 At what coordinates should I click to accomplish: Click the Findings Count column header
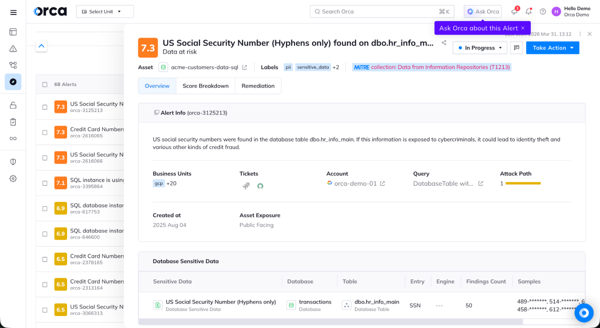pos(486,281)
